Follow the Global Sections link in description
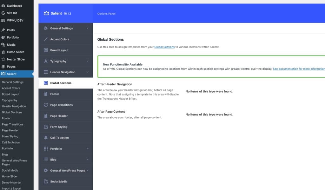 pyautogui.click(x=164, y=47)
